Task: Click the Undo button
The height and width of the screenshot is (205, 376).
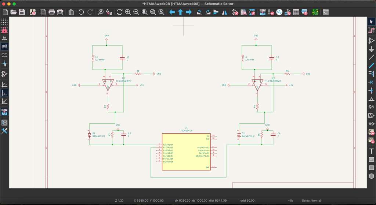Action: (81, 12)
